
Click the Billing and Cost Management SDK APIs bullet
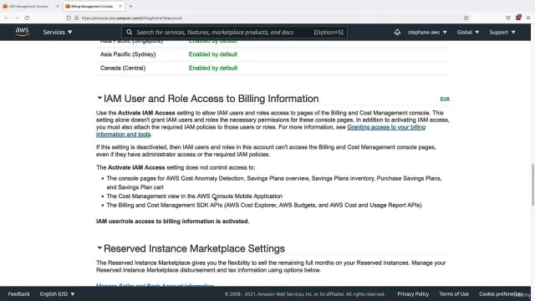tap(264, 205)
